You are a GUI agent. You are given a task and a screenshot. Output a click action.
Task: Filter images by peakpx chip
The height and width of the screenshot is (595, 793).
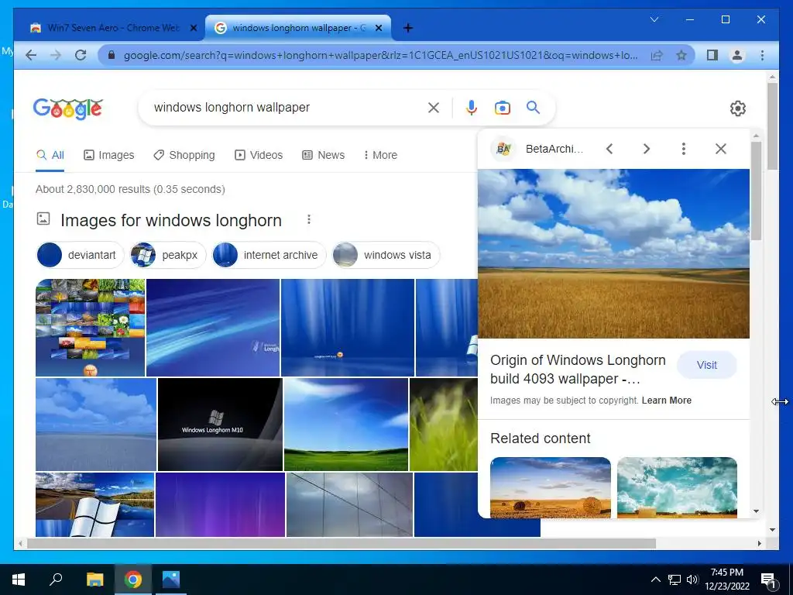click(x=168, y=255)
